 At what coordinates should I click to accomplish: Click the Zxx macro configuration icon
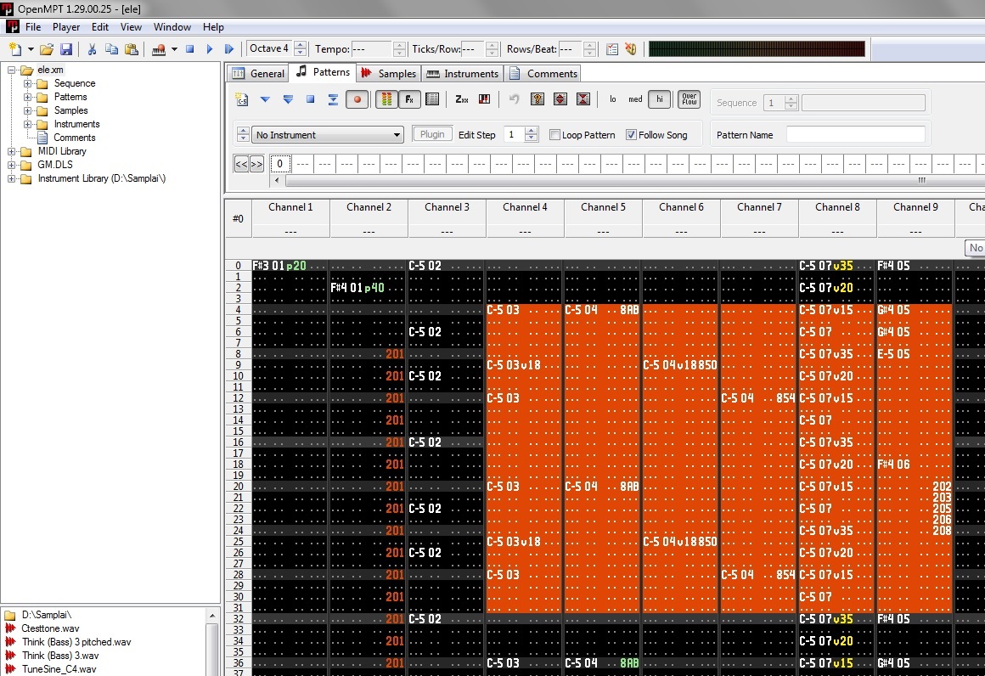[x=461, y=99]
